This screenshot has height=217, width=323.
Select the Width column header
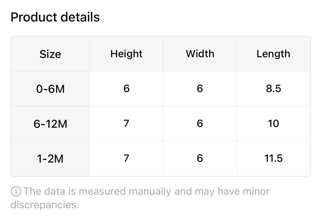click(200, 54)
